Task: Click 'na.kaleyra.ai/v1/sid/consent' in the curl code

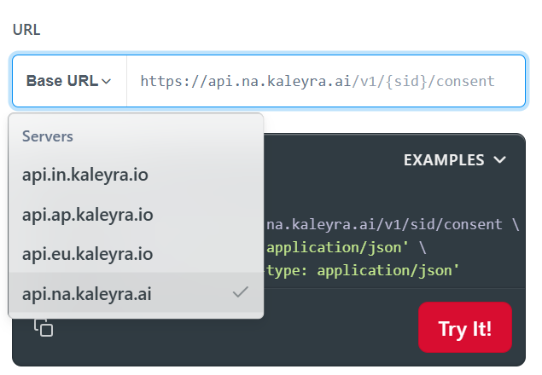Action: point(384,224)
